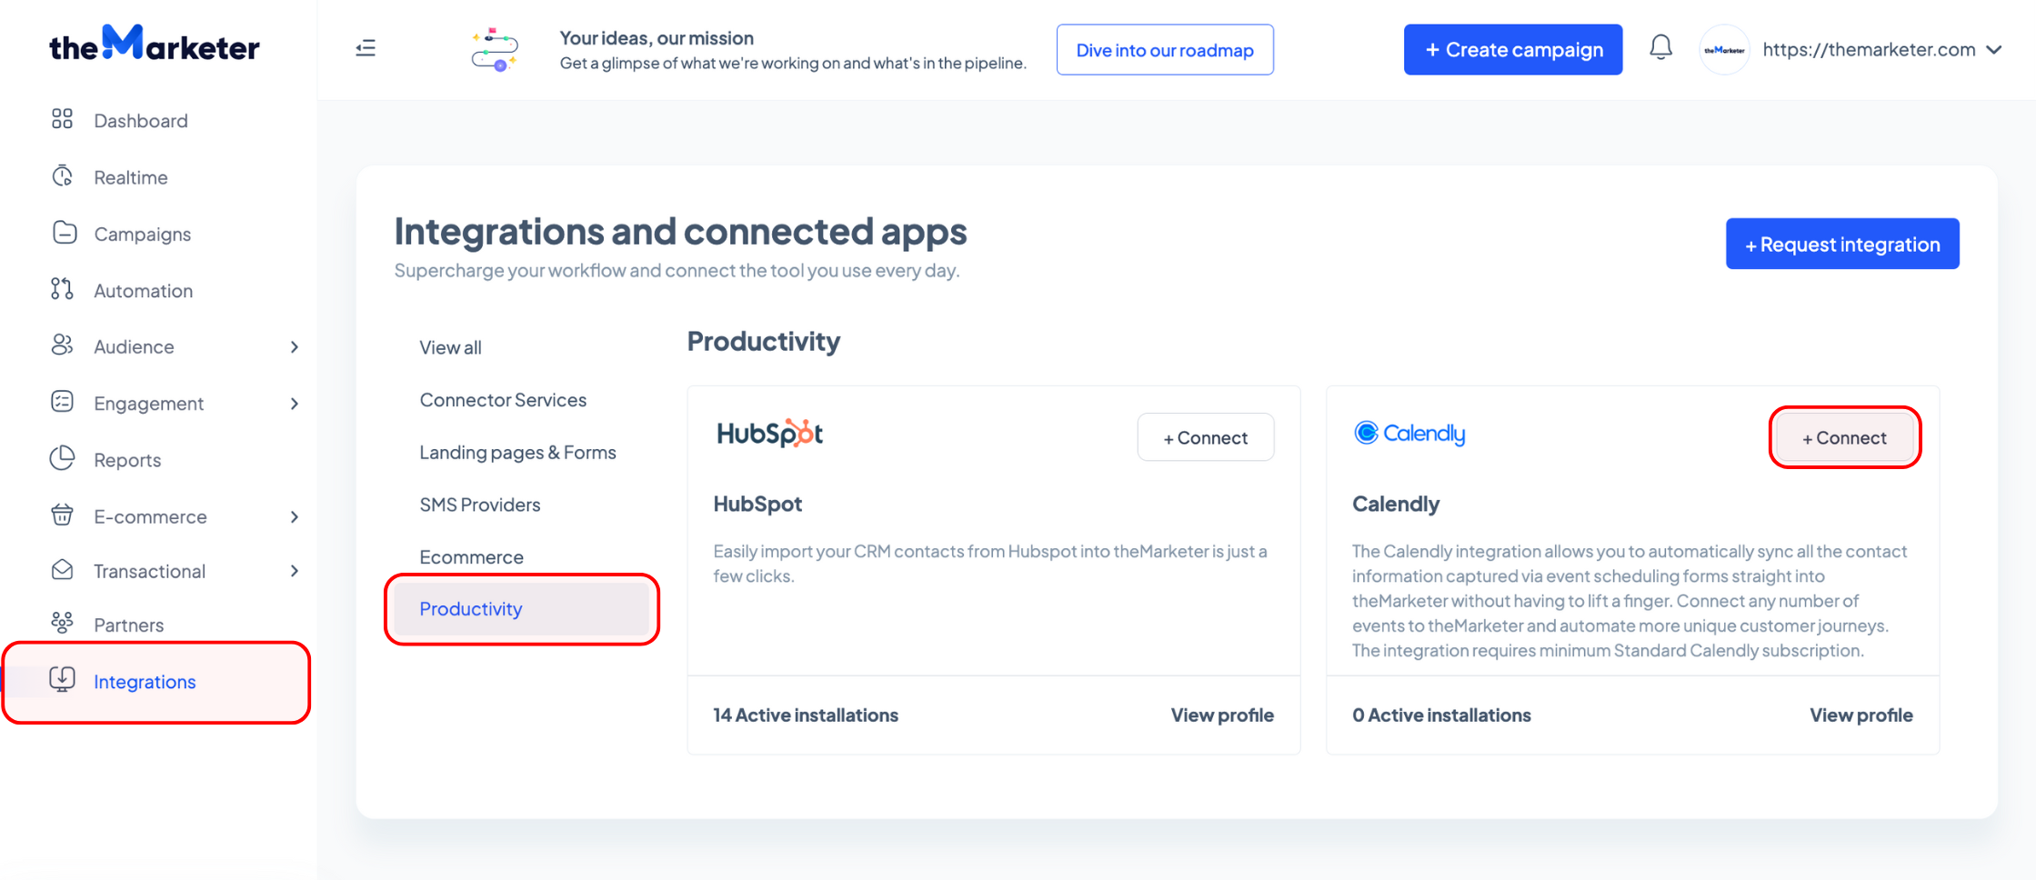The height and width of the screenshot is (880, 2036).
Task: Click the HubSpot logo
Action: [x=770, y=434]
